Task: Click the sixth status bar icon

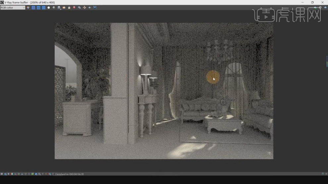Action: 19,174
